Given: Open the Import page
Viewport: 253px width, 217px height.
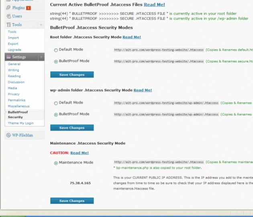Looking at the screenshot, I should pos(13,38).
